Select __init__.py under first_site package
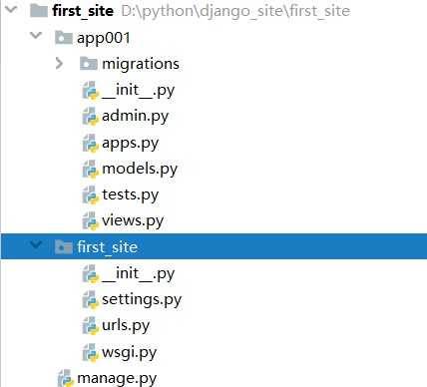 [x=139, y=274]
